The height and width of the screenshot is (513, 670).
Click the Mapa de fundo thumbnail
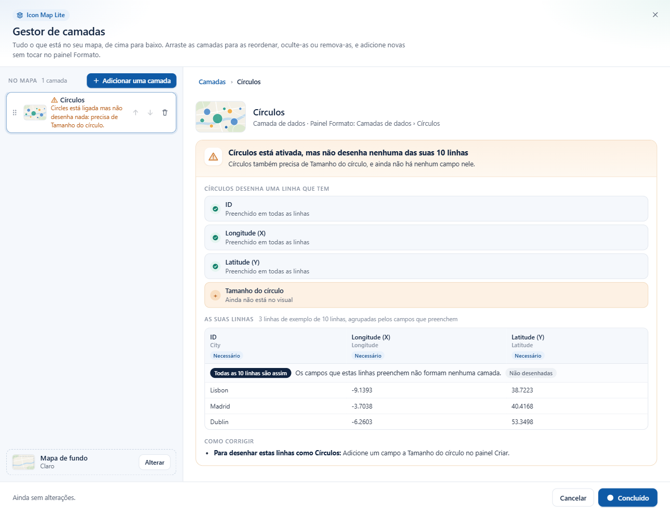click(23, 462)
